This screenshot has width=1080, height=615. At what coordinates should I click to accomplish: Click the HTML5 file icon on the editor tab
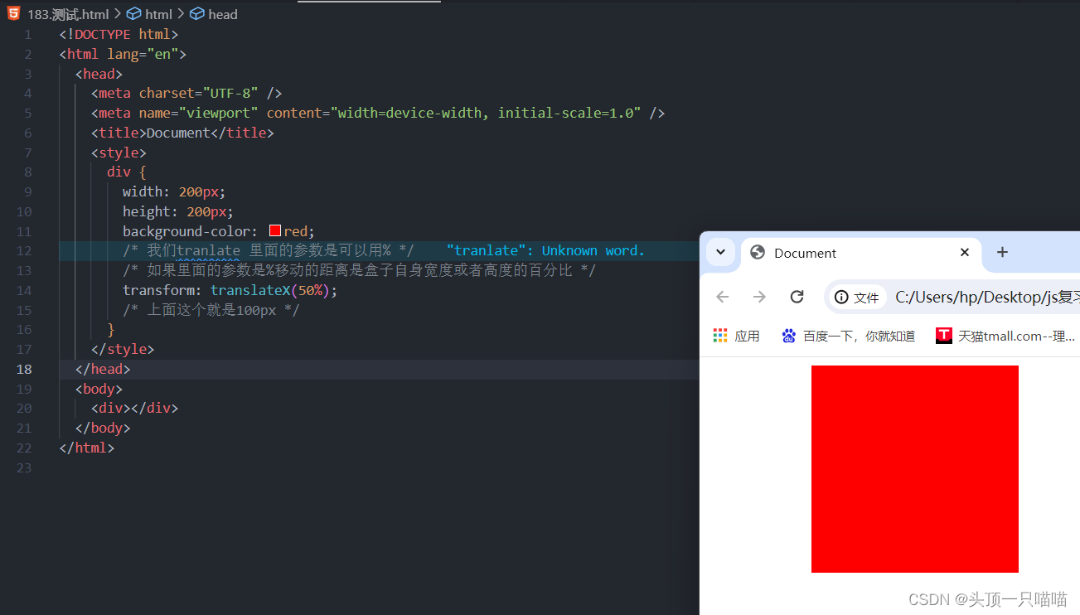click(x=12, y=13)
